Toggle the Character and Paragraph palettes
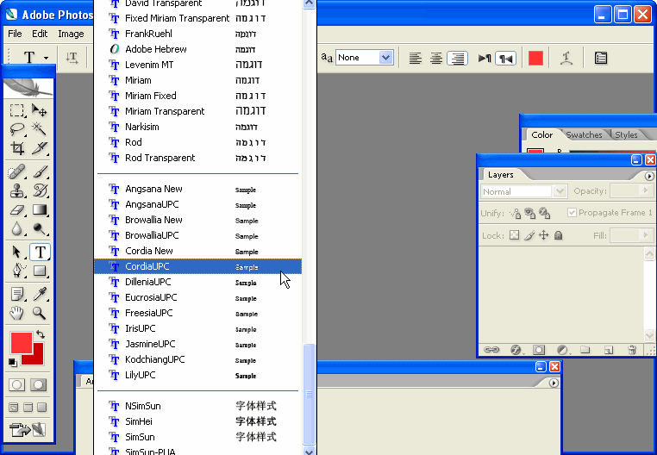The width and height of the screenshot is (657, 455). [601, 58]
